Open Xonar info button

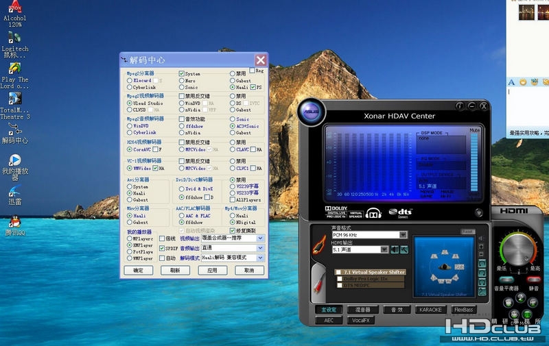[460, 106]
